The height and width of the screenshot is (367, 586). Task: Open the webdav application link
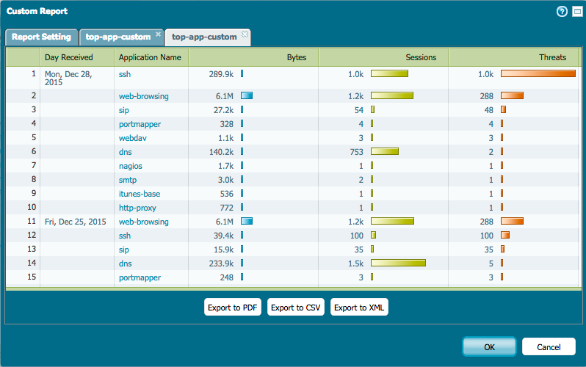(134, 138)
